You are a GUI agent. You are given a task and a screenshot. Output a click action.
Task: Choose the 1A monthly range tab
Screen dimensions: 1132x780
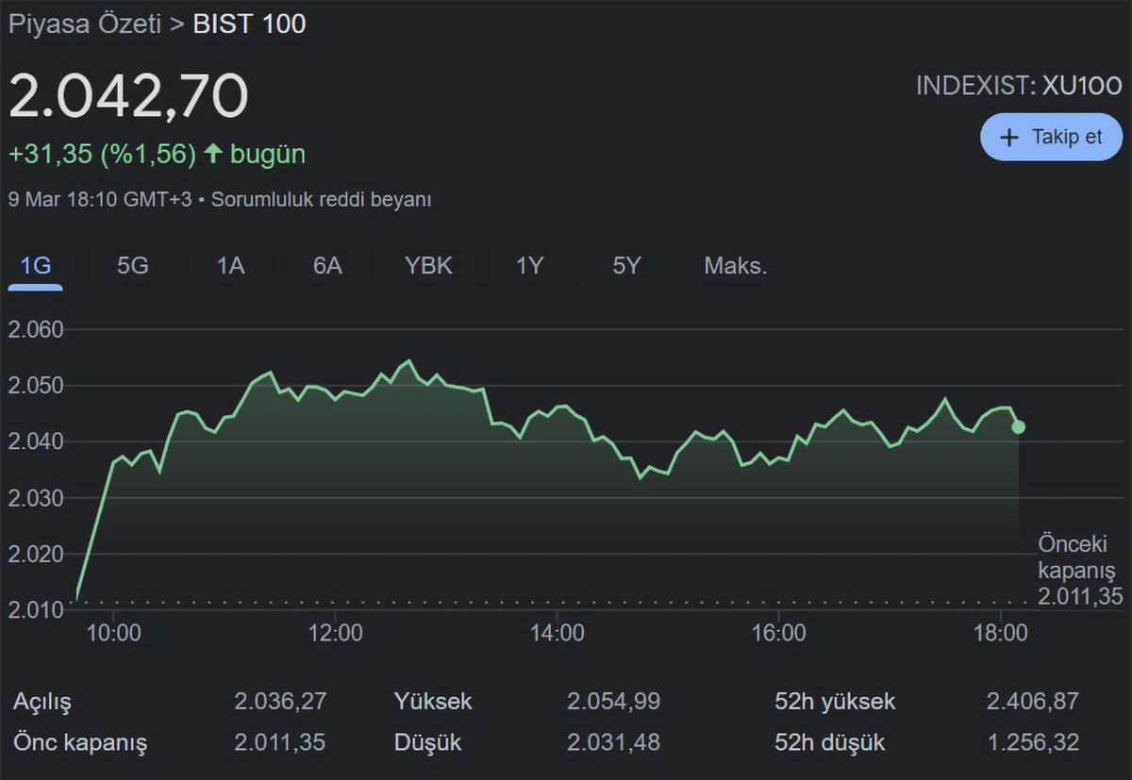[230, 266]
